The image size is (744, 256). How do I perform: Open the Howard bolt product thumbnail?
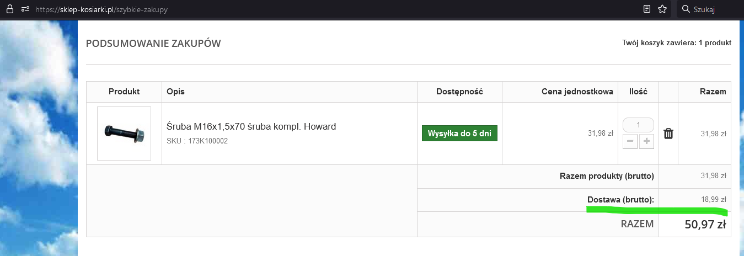pos(124,134)
